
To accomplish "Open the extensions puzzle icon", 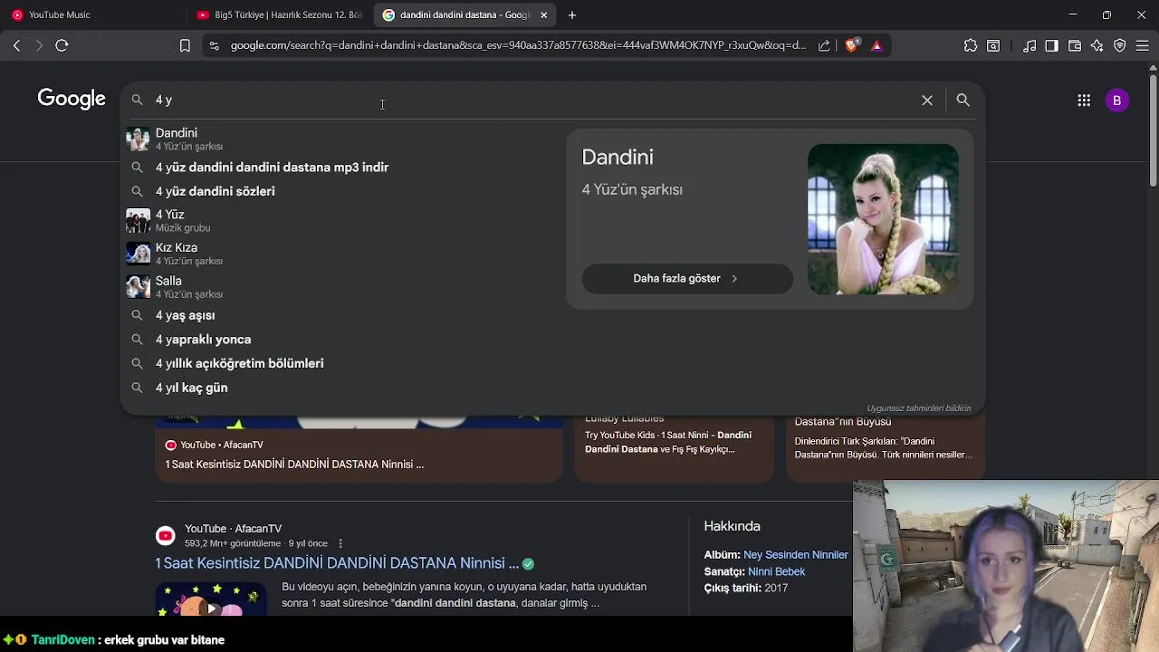I will [971, 45].
